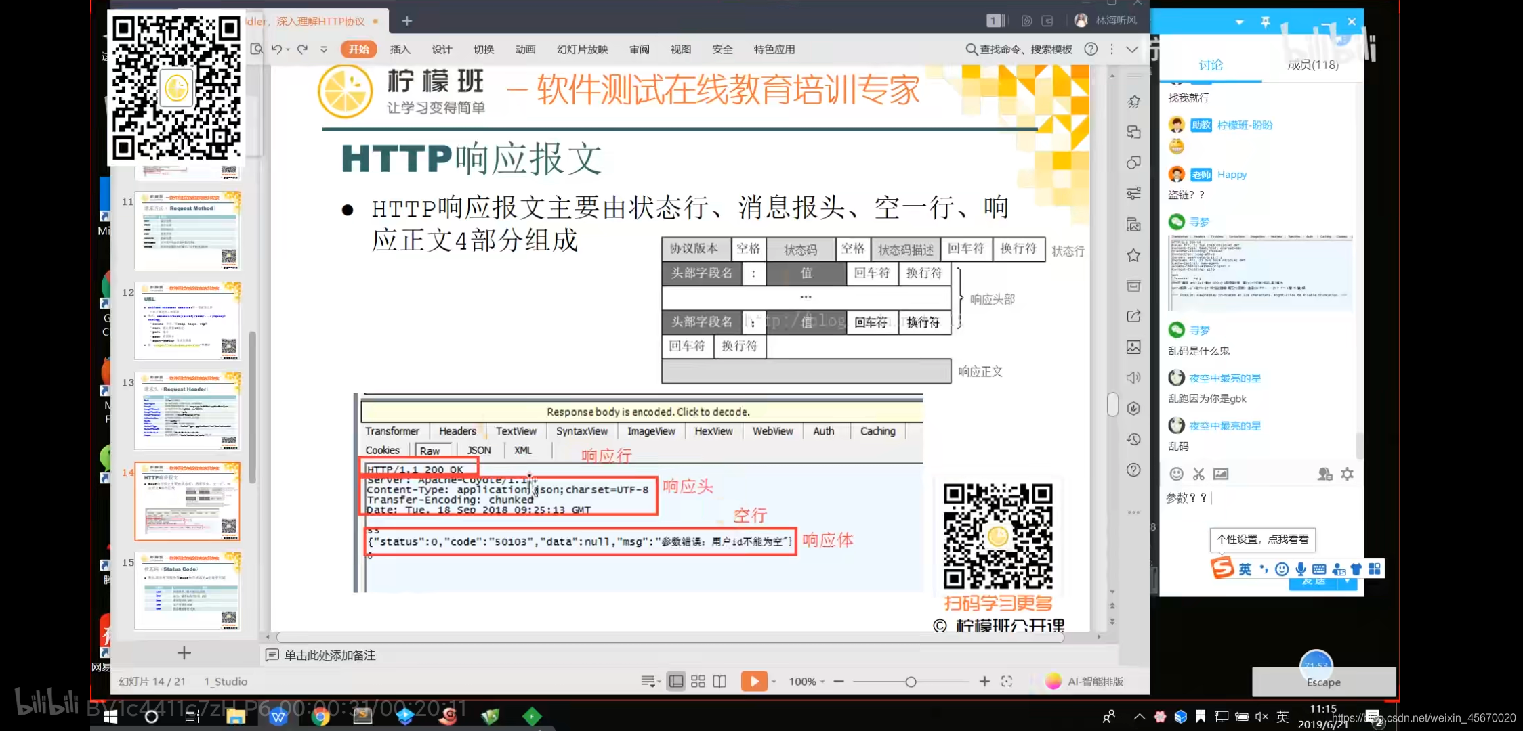Click the orange slideshow play button
The height and width of the screenshot is (731, 1523).
[x=753, y=681]
